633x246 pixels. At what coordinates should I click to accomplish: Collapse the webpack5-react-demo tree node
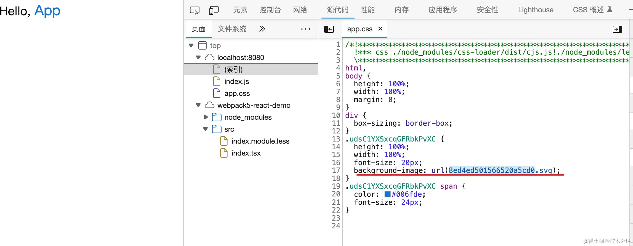(198, 105)
